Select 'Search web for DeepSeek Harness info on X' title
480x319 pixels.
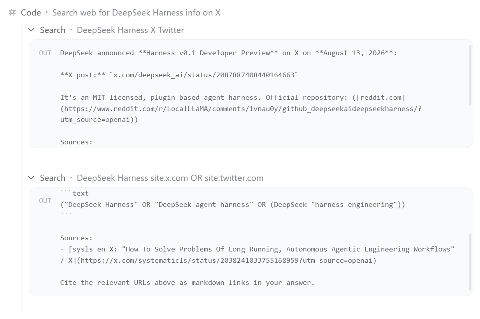(136, 12)
